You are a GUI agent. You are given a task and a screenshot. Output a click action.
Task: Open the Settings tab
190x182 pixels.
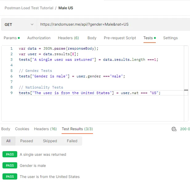pos(170,38)
